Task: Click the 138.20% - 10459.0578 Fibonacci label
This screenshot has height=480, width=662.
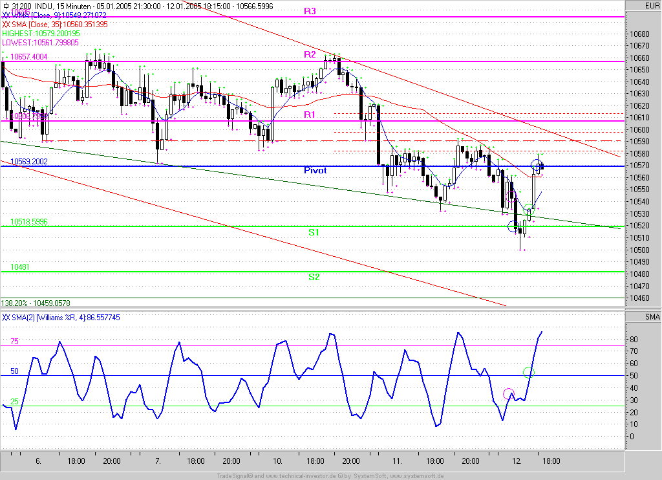Action: coord(36,303)
